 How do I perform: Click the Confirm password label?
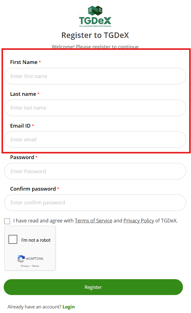(x=33, y=189)
